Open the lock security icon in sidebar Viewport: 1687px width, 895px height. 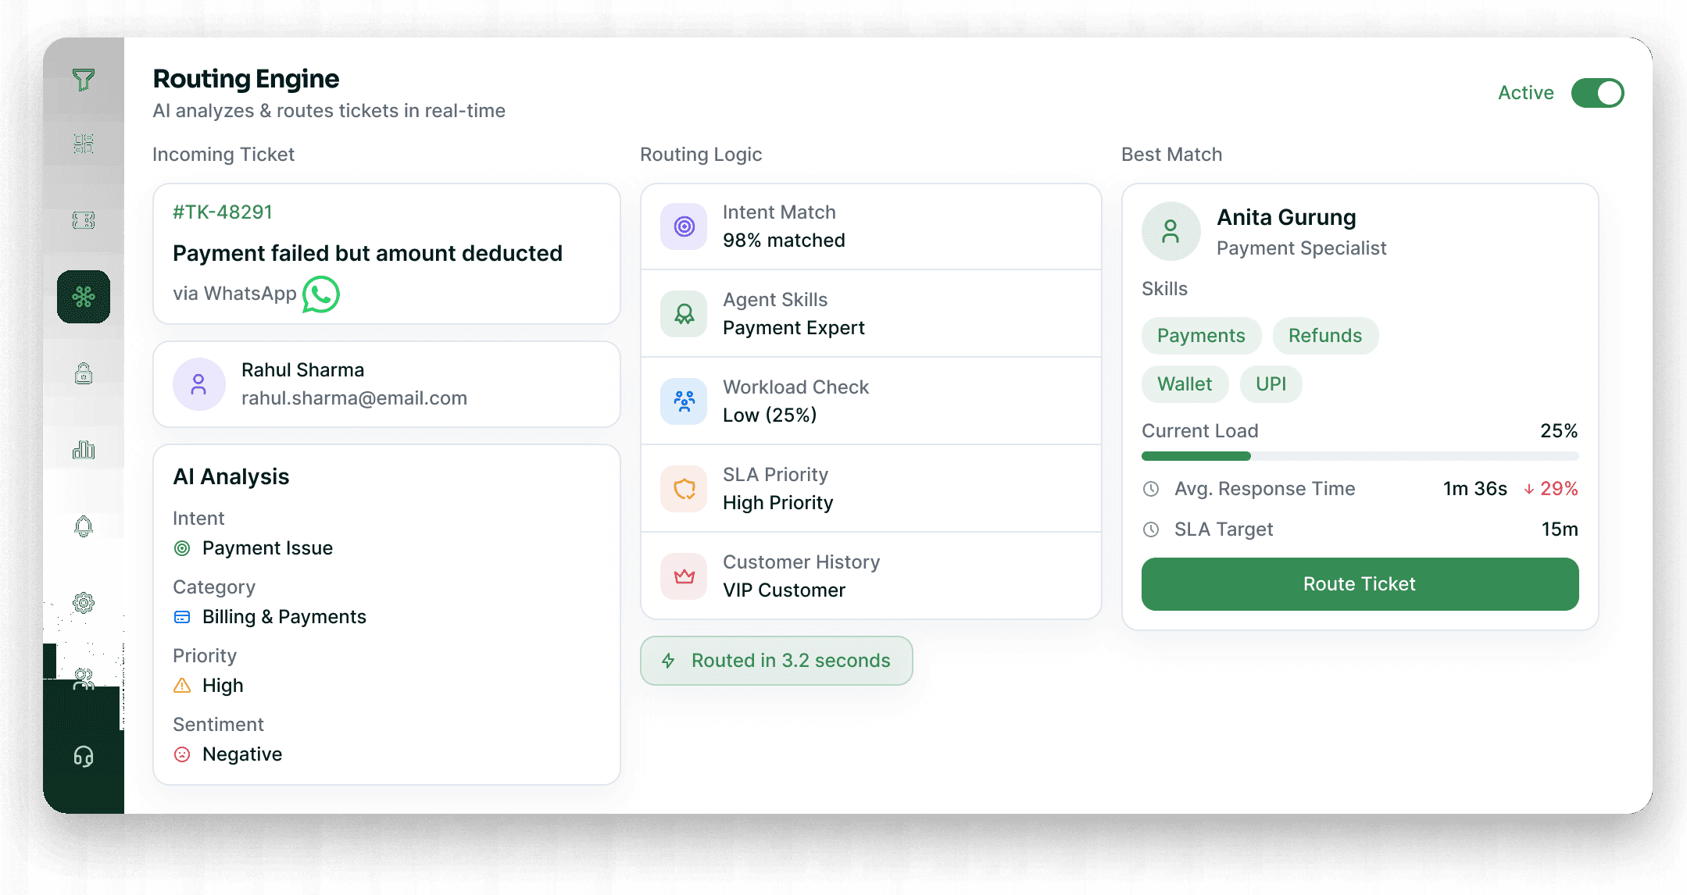(84, 373)
